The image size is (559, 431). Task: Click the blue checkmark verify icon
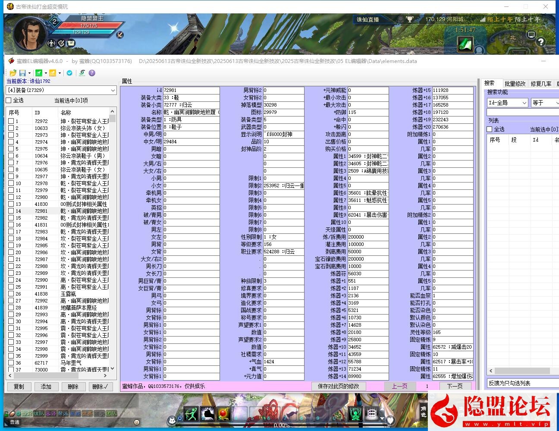tap(69, 73)
